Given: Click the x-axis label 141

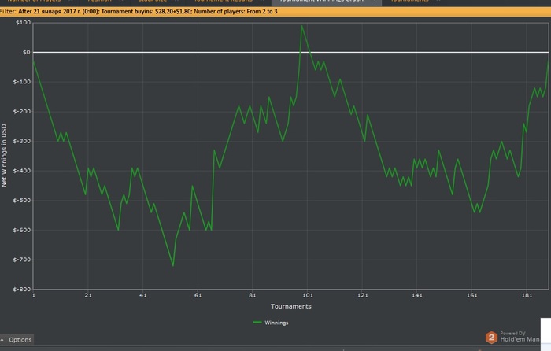Looking at the screenshot, I should coord(417,295).
